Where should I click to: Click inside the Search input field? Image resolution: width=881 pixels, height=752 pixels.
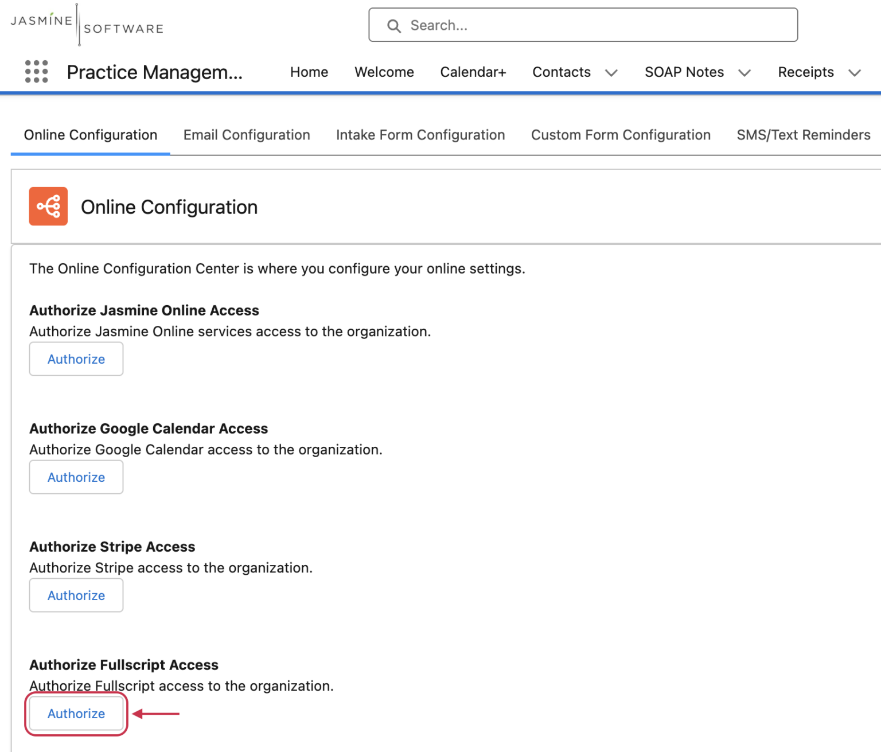coord(574,25)
